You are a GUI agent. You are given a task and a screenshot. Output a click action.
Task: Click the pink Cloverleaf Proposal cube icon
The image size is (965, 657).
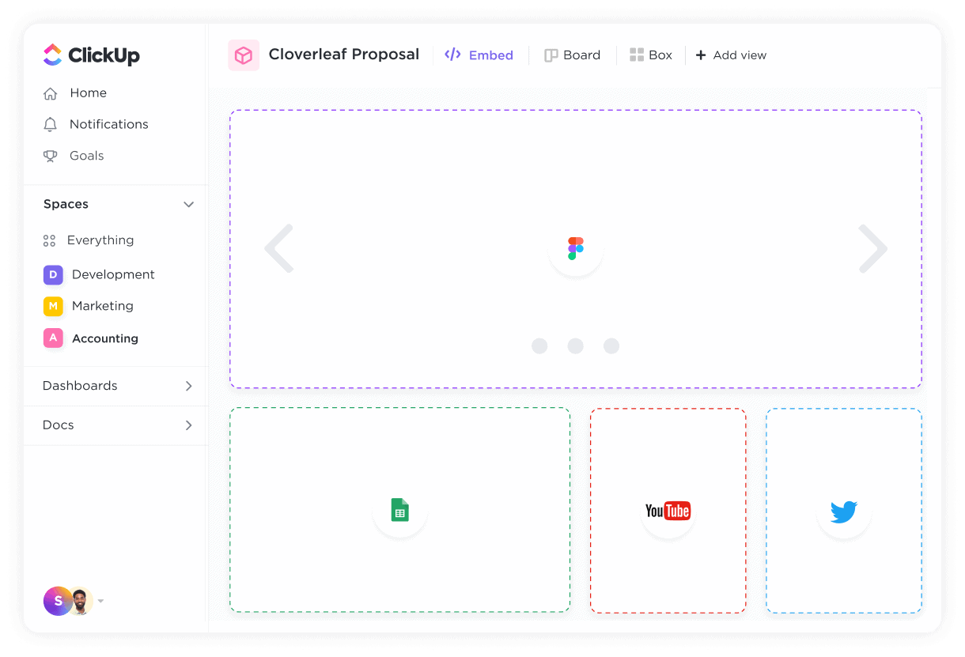point(244,55)
